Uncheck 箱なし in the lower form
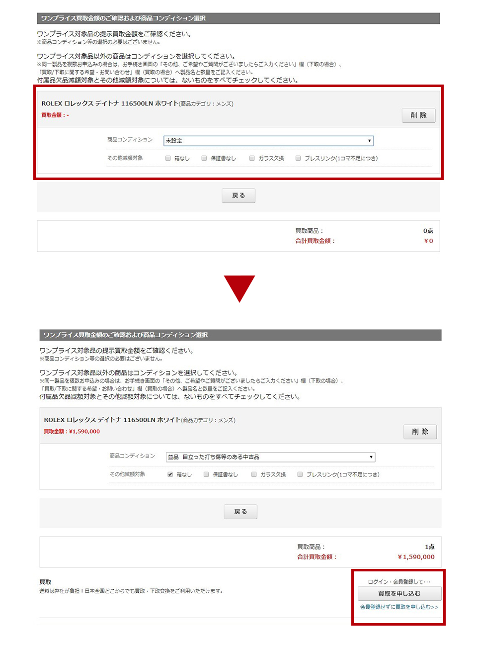 click(170, 474)
